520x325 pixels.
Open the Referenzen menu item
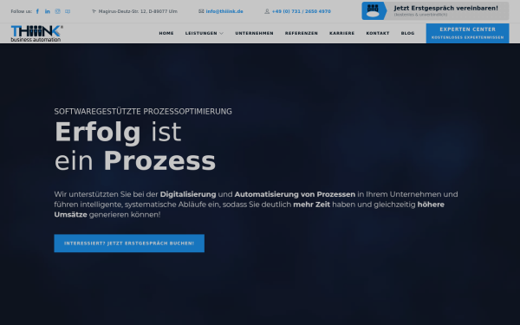pyautogui.click(x=302, y=33)
